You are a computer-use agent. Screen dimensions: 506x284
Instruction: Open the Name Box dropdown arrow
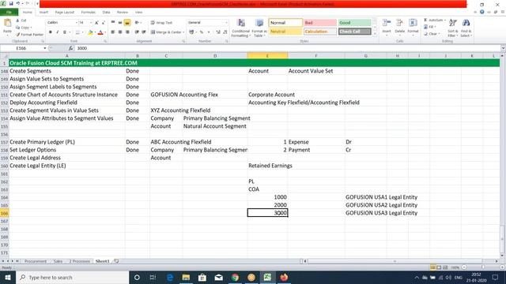coord(45,48)
